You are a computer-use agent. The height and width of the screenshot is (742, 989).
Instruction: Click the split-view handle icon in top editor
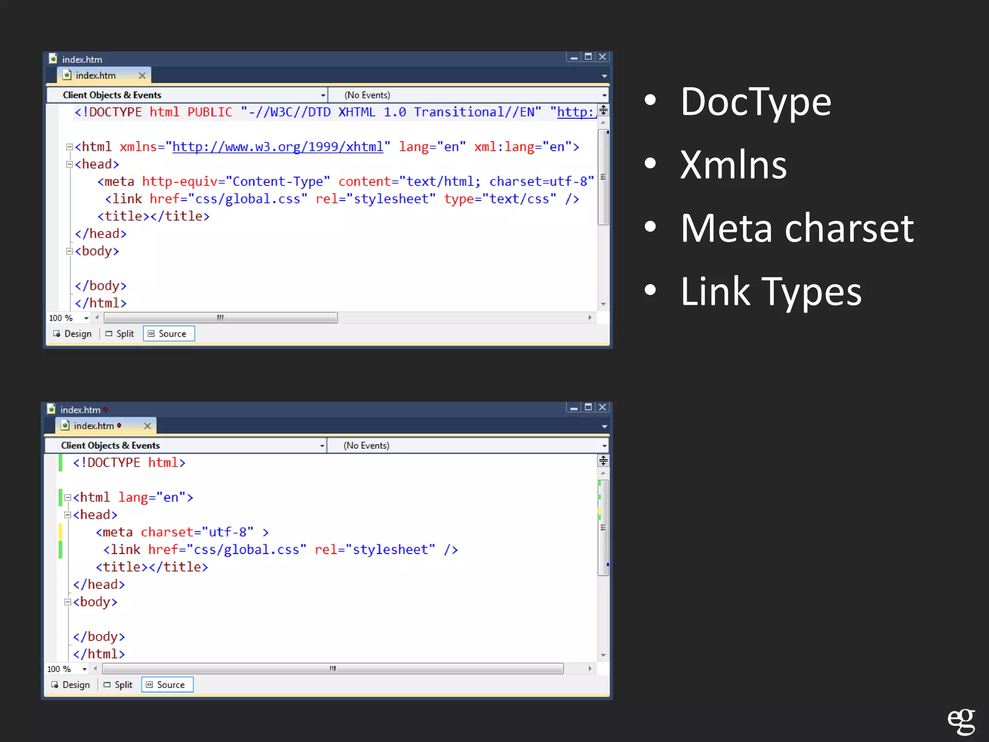[x=603, y=110]
